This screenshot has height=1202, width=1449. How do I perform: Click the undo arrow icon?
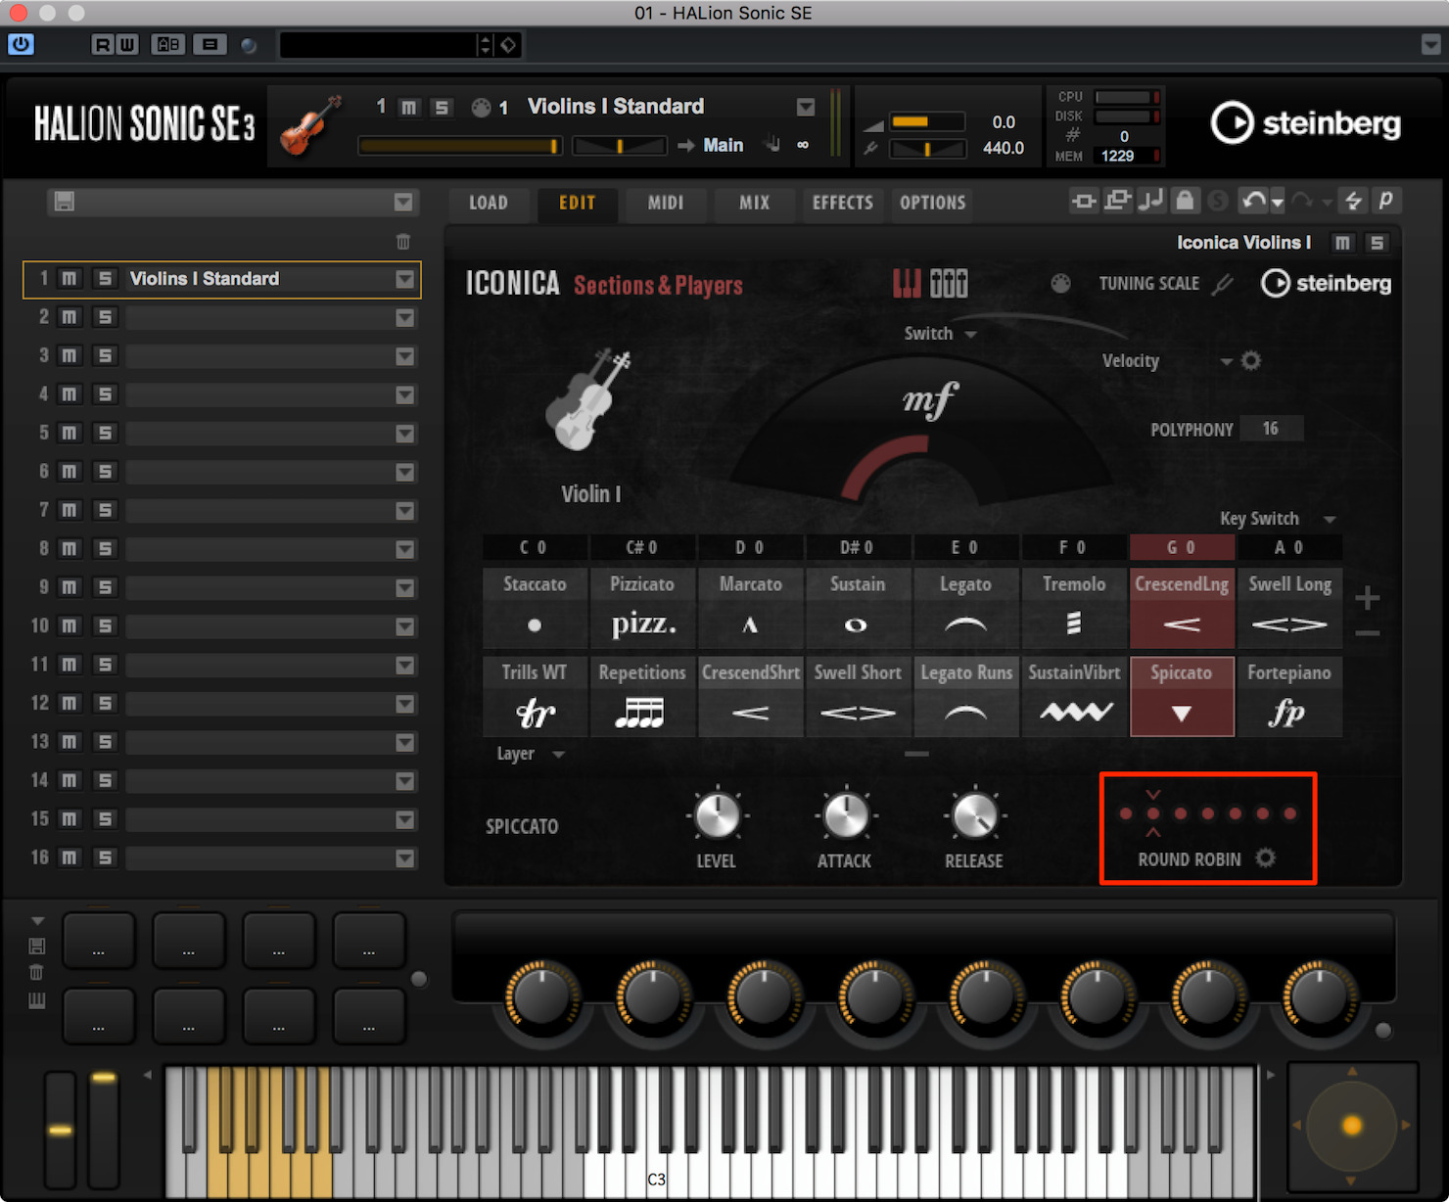[x=1252, y=201]
